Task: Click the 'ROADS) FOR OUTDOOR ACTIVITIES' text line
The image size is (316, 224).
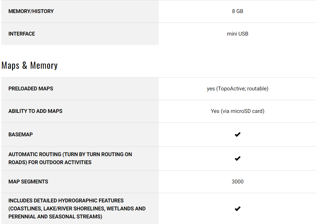Action: click(50, 162)
